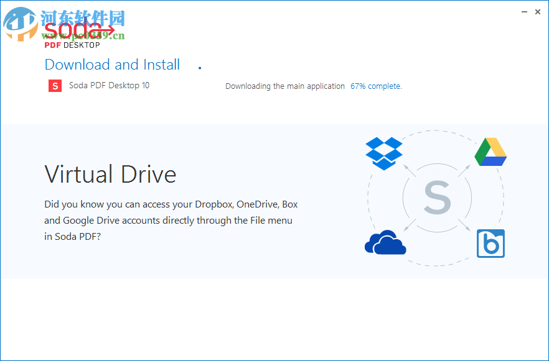Minimize the installer window
This screenshot has height=361, width=549.
coord(524,12)
